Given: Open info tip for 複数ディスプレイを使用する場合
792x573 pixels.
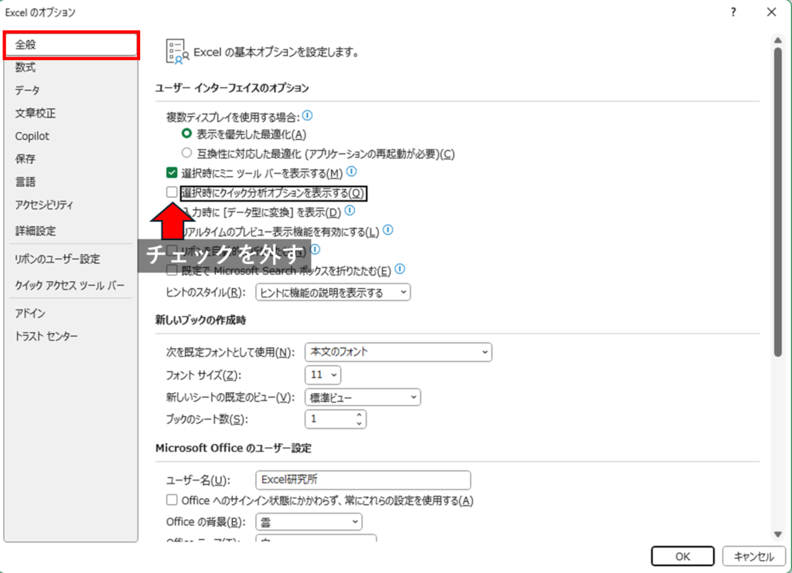Looking at the screenshot, I should [x=307, y=116].
